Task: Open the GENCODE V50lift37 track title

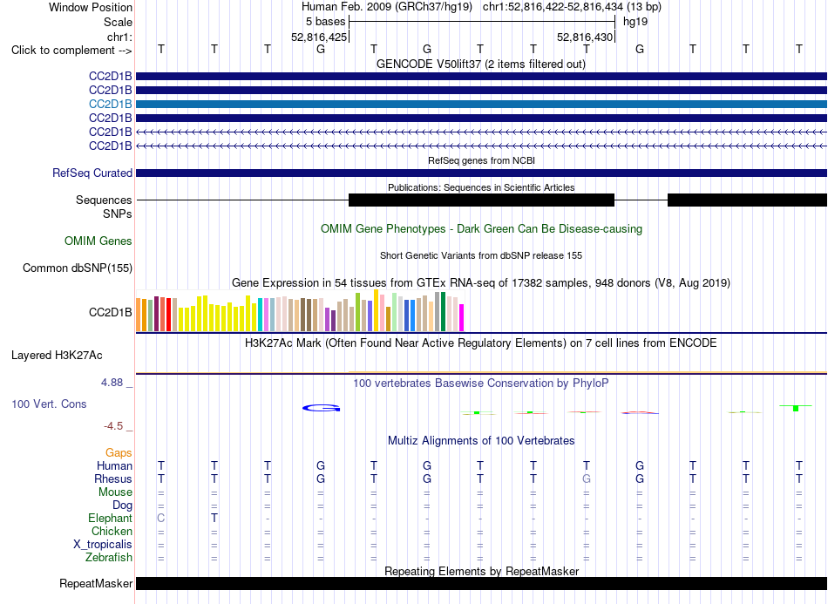Action: click(x=480, y=64)
